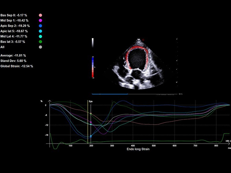The height and width of the screenshot is (173, 231).
Task: Click the pink Bas Sep marker point on curve
Action: coord(91,113)
